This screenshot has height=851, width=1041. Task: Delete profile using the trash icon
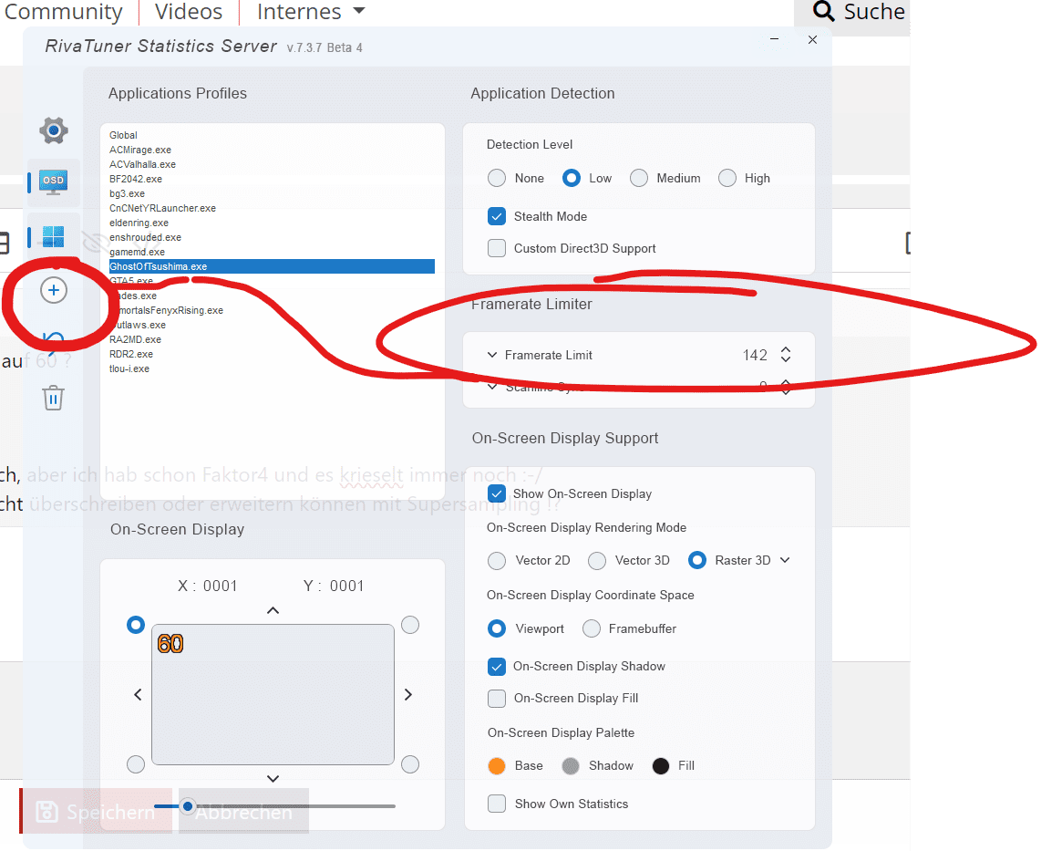pyautogui.click(x=53, y=398)
